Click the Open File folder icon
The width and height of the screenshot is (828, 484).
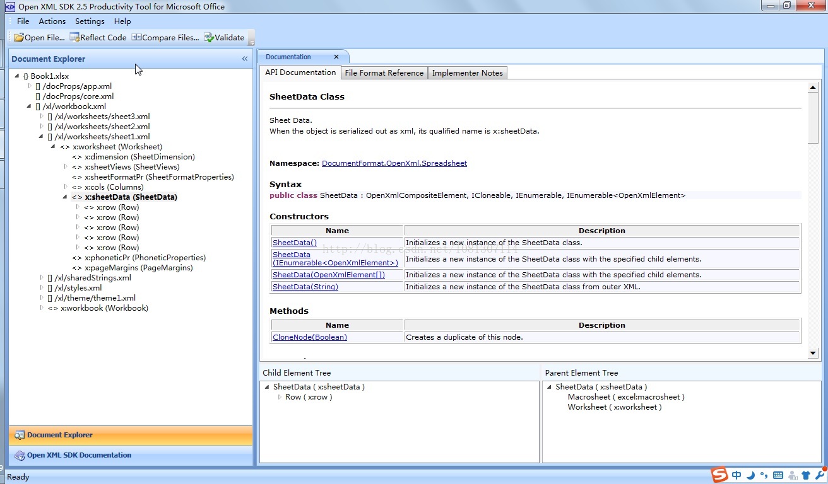(19, 37)
